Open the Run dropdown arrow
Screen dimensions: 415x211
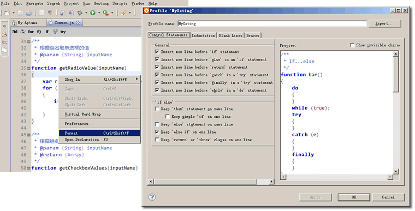[x=99, y=13]
